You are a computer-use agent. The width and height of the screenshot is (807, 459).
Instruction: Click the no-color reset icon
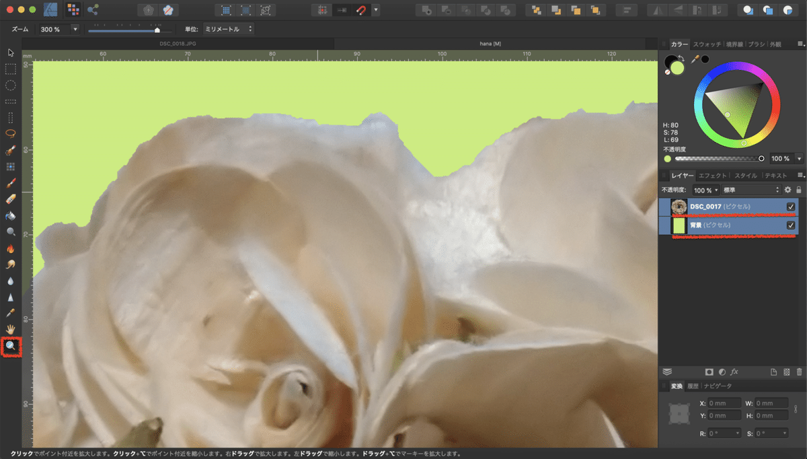tap(668, 72)
